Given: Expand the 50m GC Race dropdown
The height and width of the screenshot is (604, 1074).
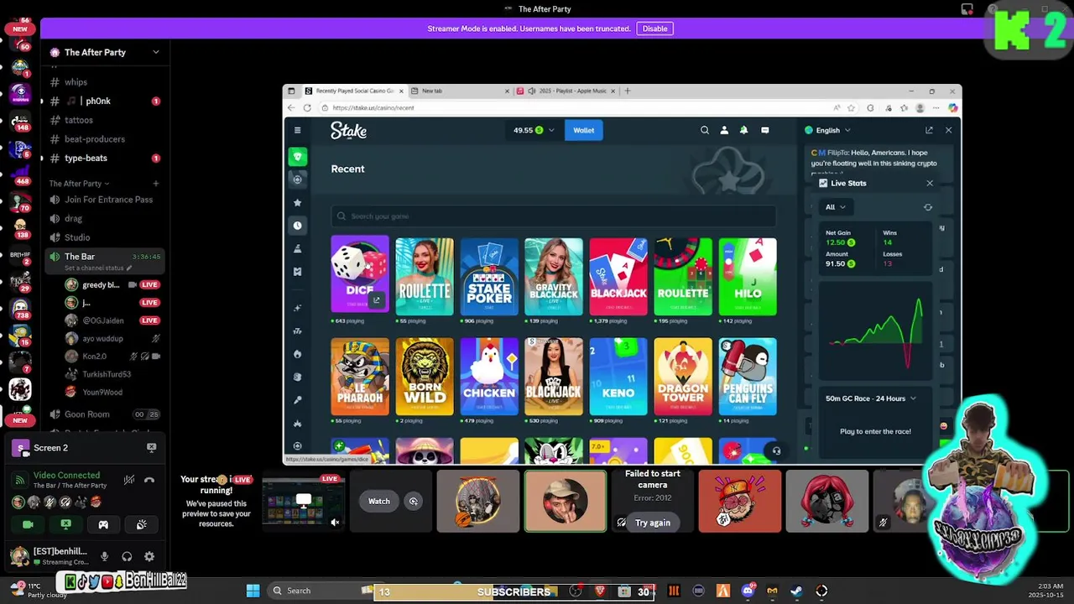Looking at the screenshot, I should tap(871, 398).
